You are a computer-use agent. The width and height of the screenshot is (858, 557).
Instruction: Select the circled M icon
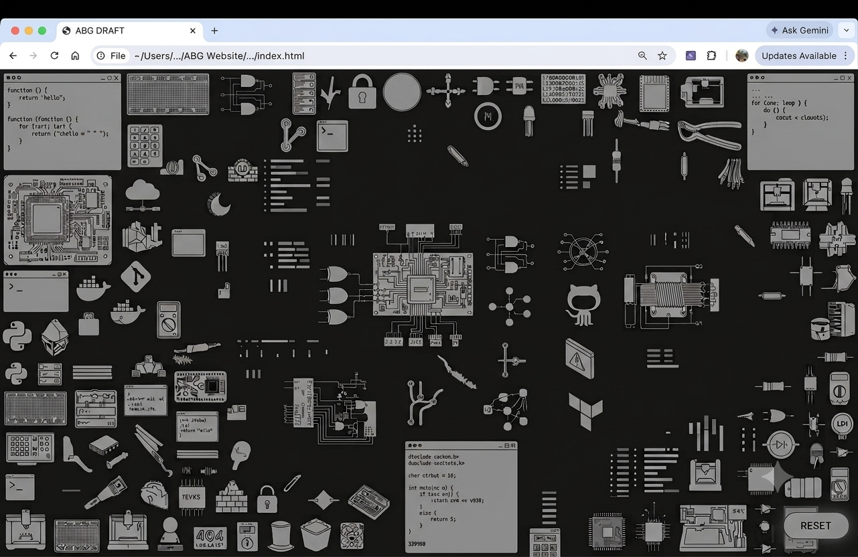[x=488, y=116]
